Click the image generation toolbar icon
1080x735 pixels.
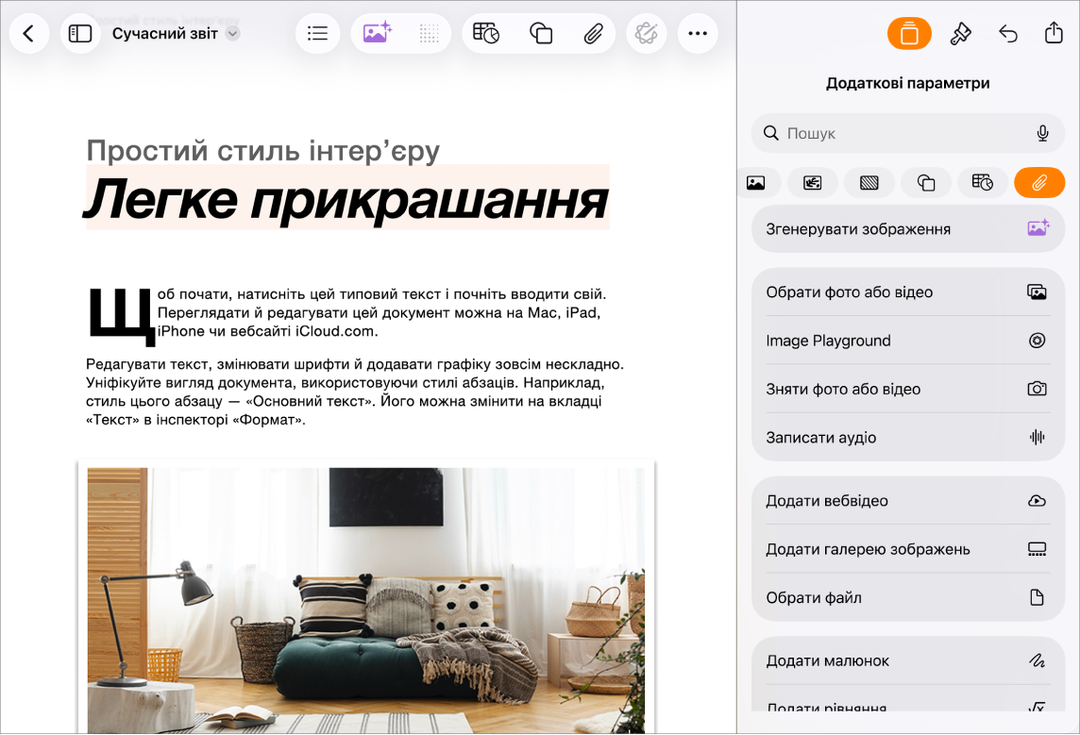tap(377, 33)
